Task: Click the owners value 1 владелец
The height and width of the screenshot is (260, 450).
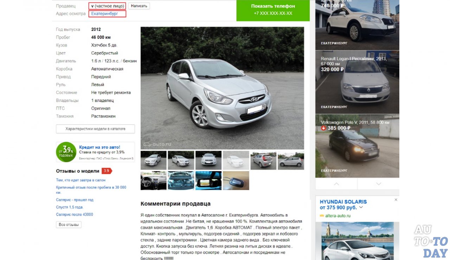Action: click(102, 100)
